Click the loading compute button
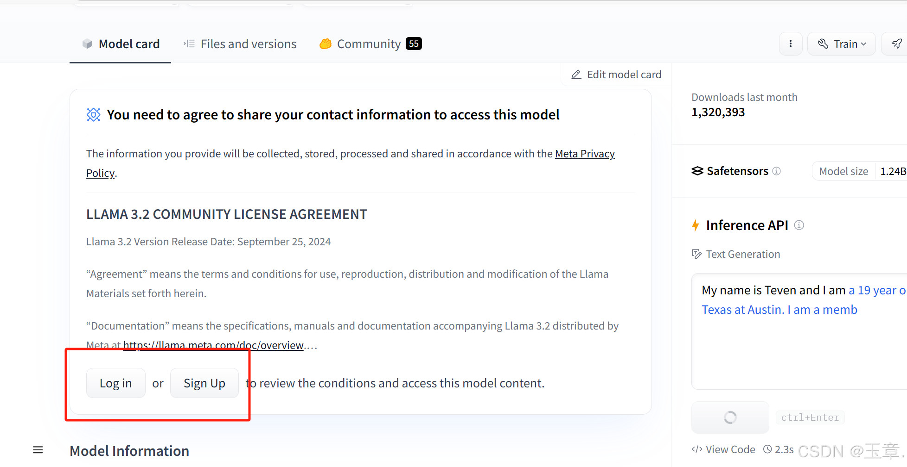The width and height of the screenshot is (907, 467). pyautogui.click(x=730, y=417)
